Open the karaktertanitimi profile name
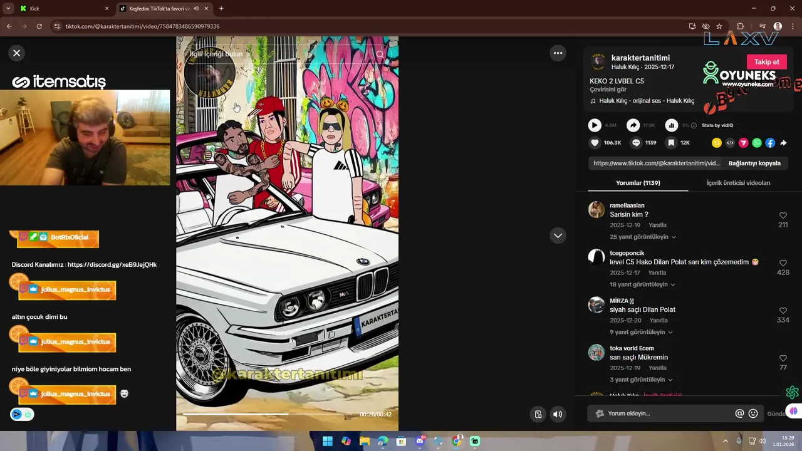802x451 pixels. tap(640, 58)
